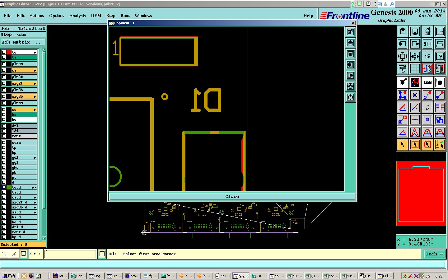The width and height of the screenshot is (448, 280).
Task: Select the single arrow pointer select tool
Action: coord(403,145)
